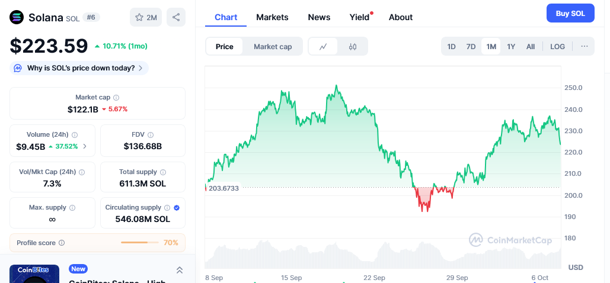Image resolution: width=610 pixels, height=283 pixels.
Task: Select the line chart view icon
Action: [323, 47]
